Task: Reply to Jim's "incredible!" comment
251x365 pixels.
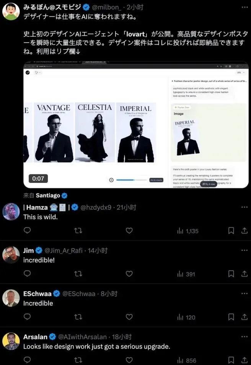Action: (27, 274)
